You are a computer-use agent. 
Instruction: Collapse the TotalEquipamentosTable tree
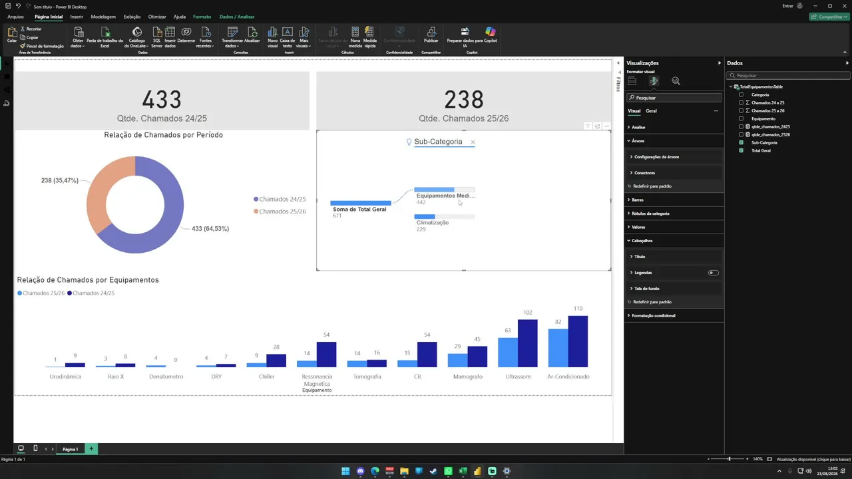pyautogui.click(x=731, y=86)
